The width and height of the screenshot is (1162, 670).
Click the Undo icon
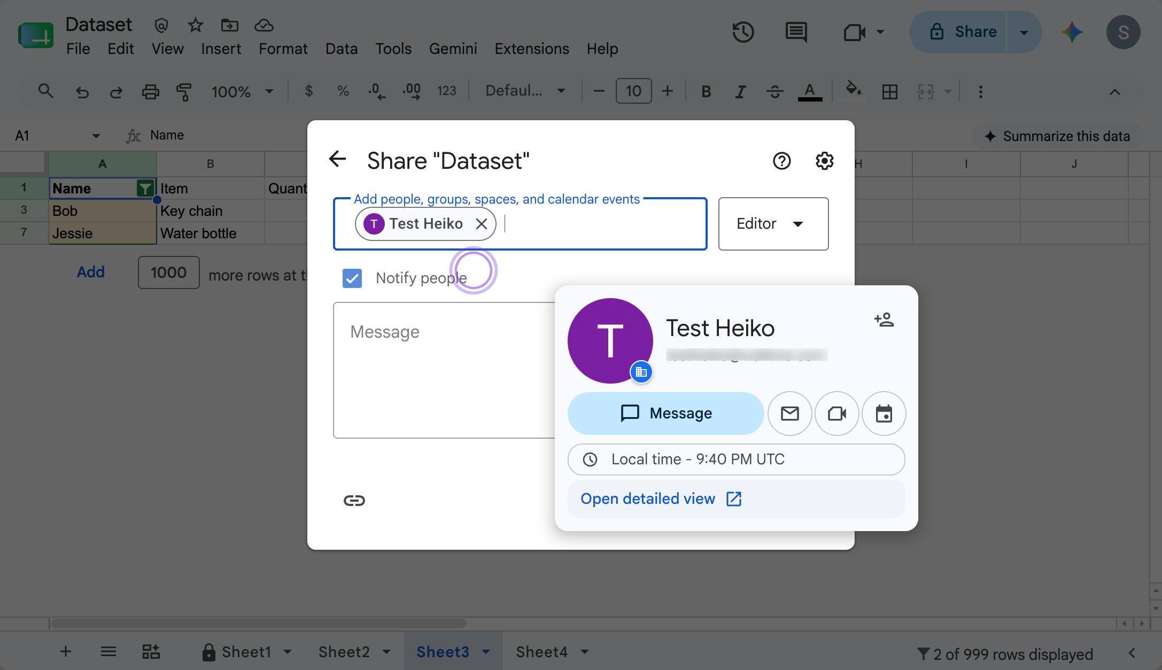[82, 92]
